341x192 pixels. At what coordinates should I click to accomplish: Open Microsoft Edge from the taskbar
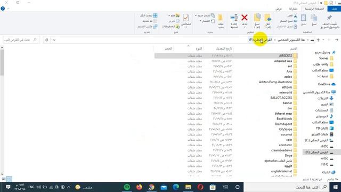(x=176, y=187)
